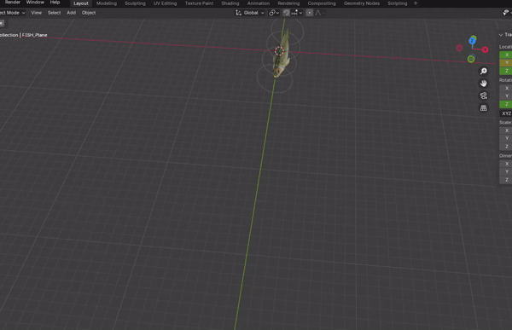Click the Scale Z field

coord(505,147)
